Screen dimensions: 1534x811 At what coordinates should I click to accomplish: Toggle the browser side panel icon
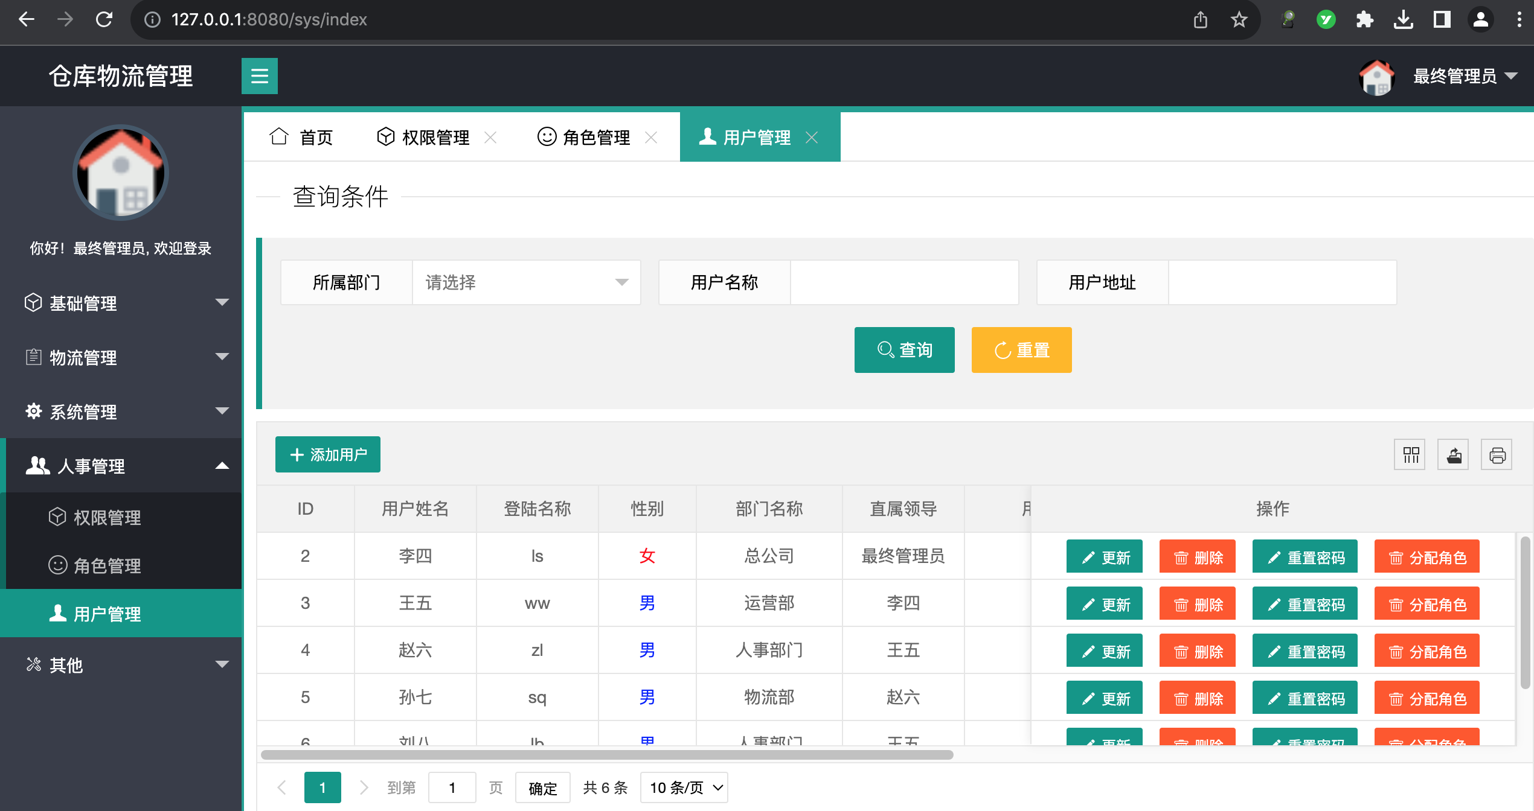(1442, 19)
